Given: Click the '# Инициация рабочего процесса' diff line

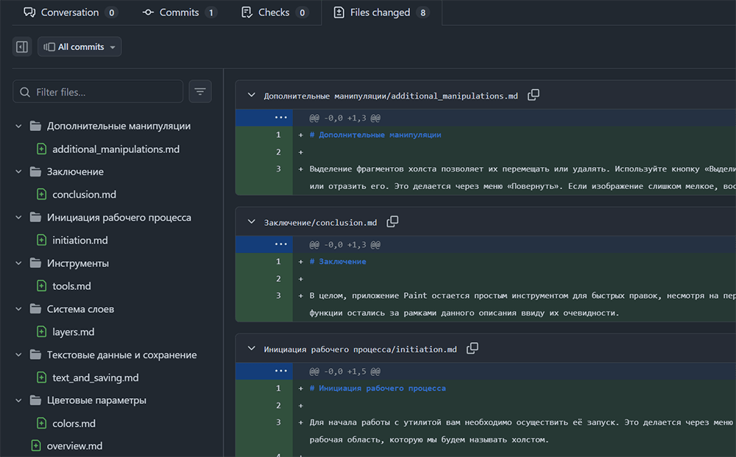Looking at the screenshot, I should coord(378,389).
